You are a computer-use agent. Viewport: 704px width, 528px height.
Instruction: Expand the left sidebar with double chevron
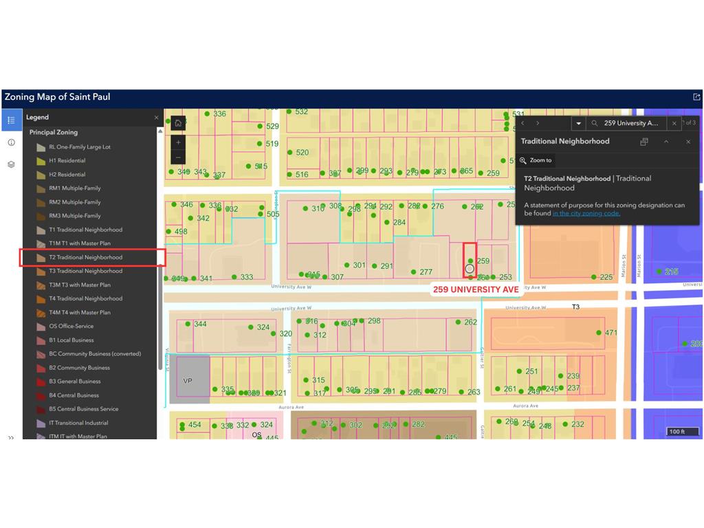(11, 437)
